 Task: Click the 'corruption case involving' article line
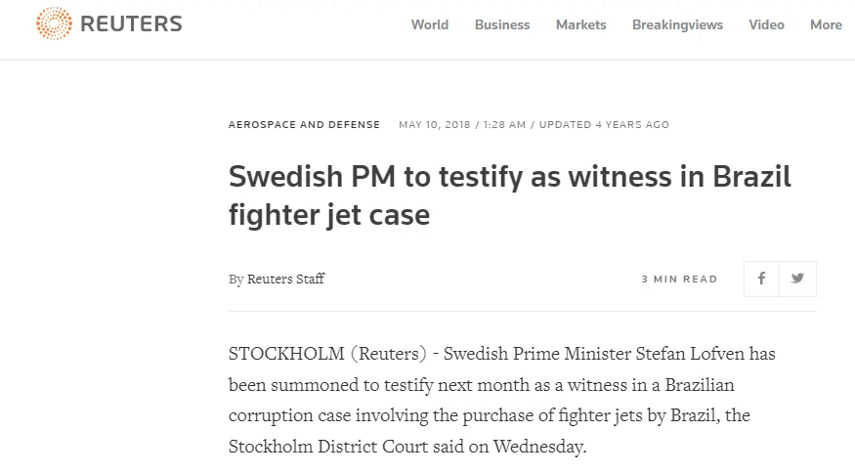point(490,415)
